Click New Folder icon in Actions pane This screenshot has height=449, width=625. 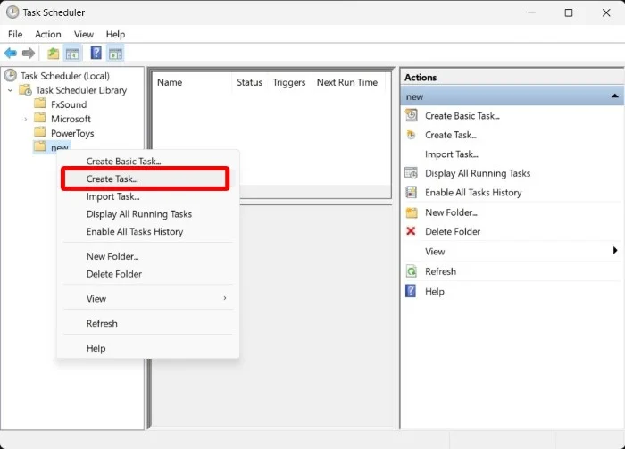click(411, 212)
